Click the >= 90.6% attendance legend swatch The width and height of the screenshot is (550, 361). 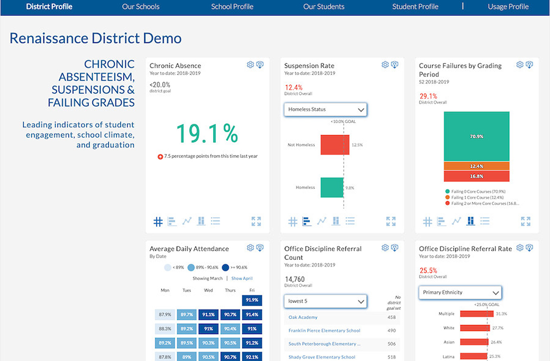coord(225,268)
